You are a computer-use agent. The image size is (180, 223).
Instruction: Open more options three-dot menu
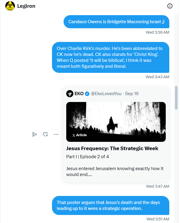click(56, 134)
